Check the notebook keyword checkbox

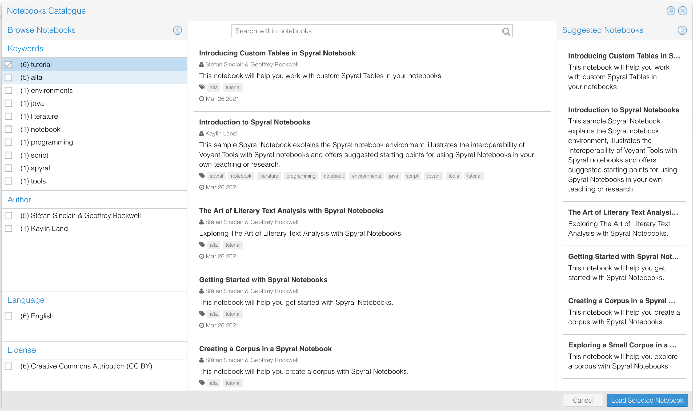(8, 129)
